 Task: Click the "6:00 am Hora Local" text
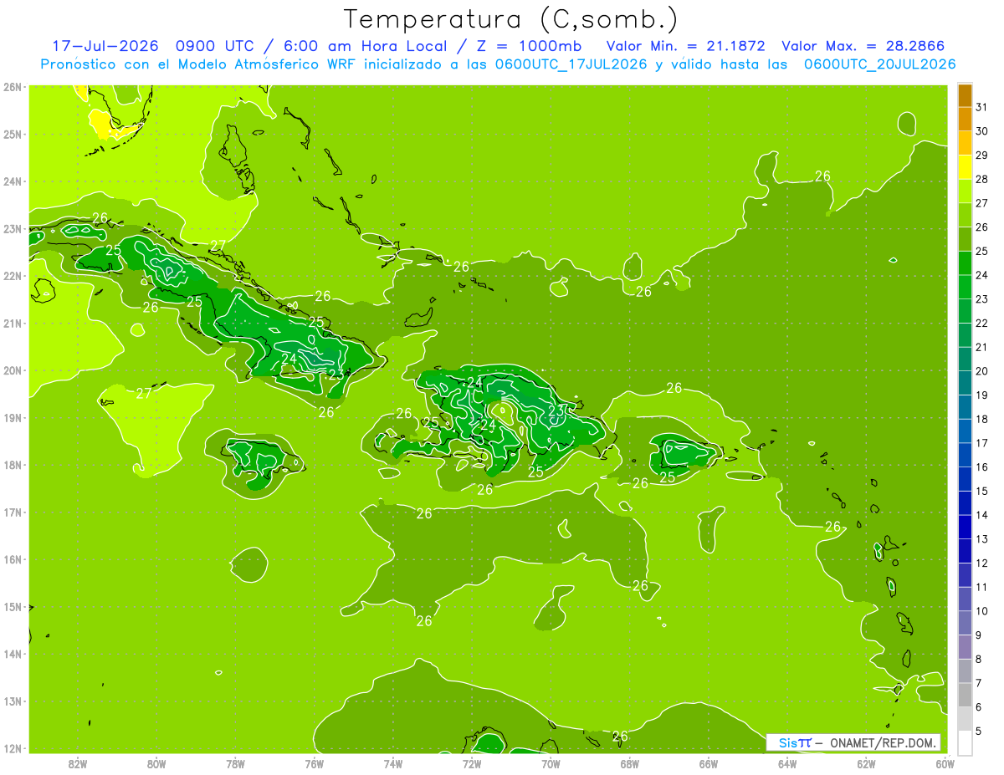[x=366, y=45]
